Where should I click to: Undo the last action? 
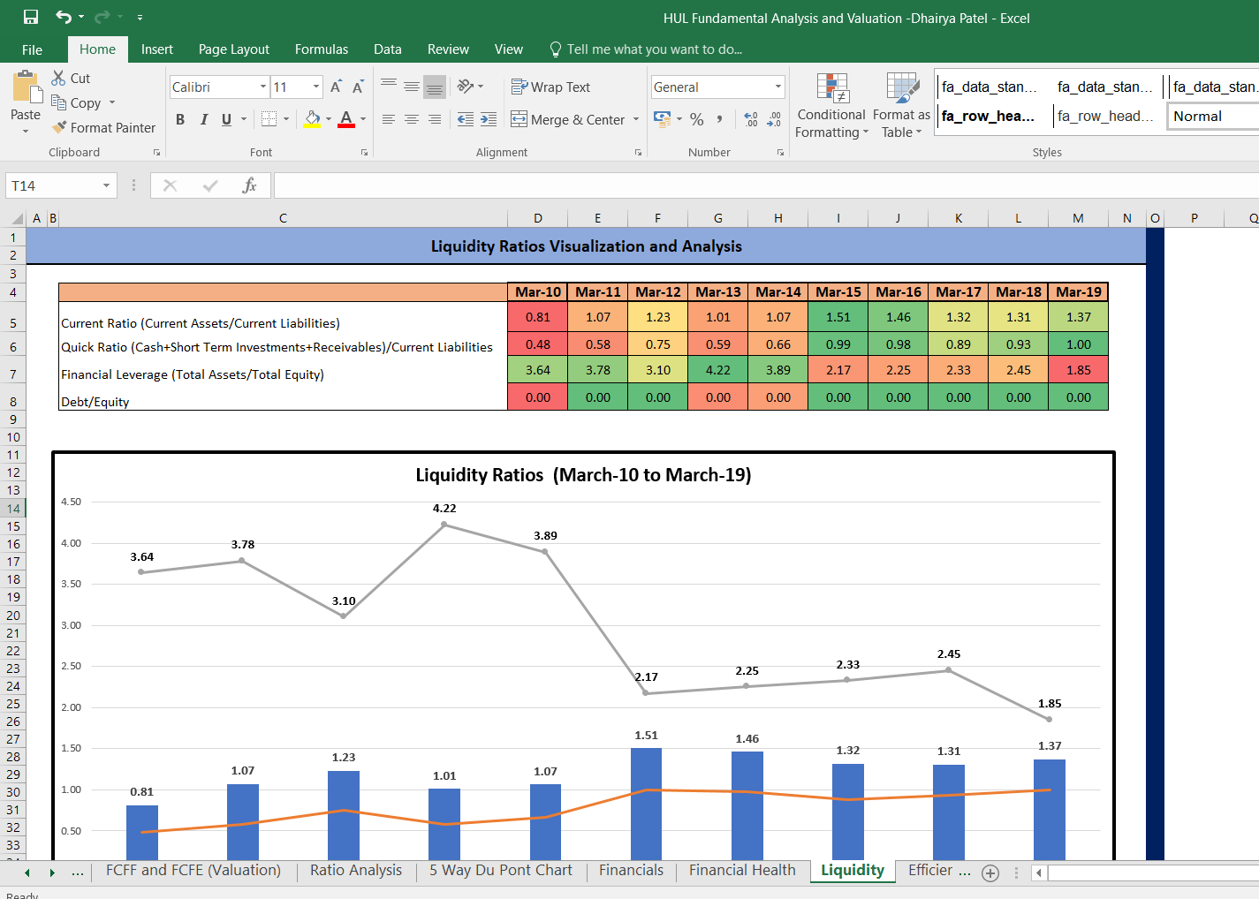[x=64, y=17]
